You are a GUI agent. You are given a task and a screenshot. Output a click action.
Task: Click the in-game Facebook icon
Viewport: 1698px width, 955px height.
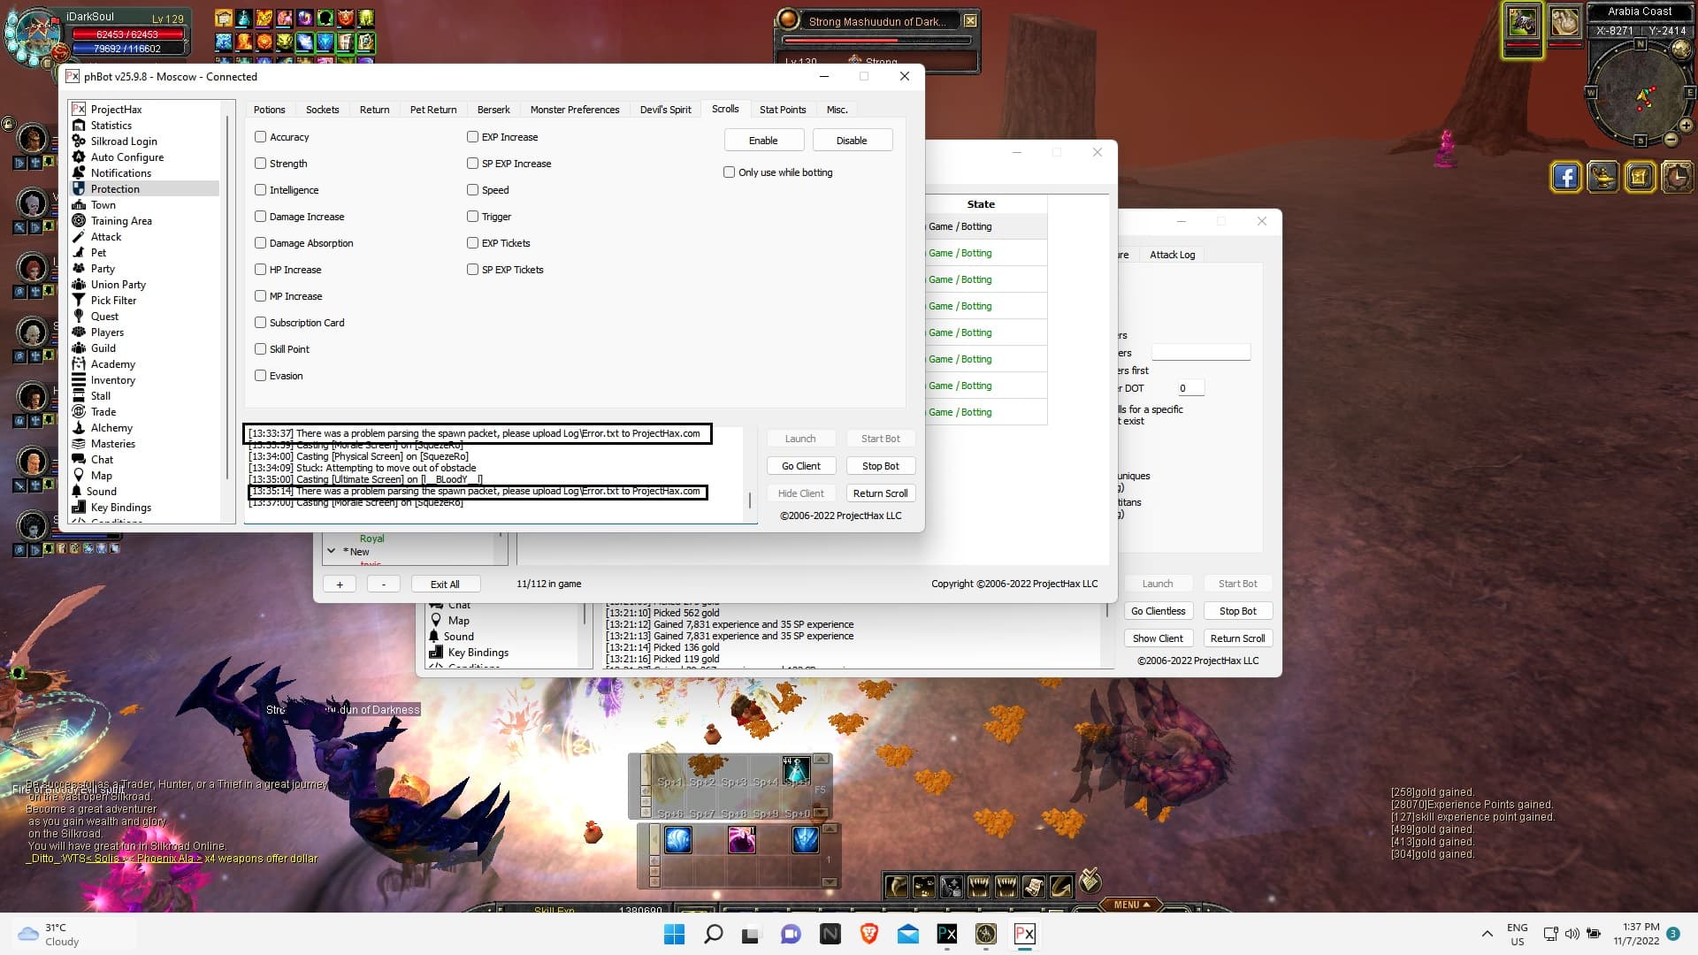1565,177
